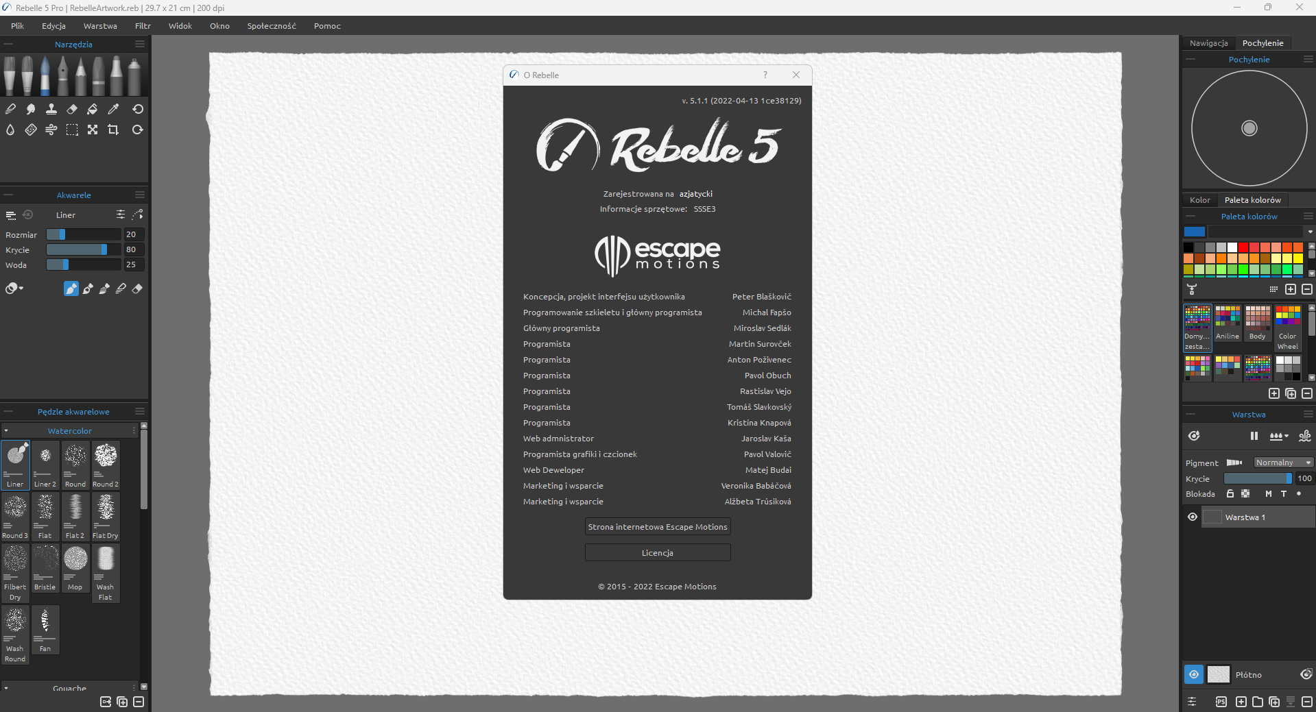Select the fill bucket tool
Image resolution: width=1316 pixels, height=712 pixels.
click(x=93, y=109)
